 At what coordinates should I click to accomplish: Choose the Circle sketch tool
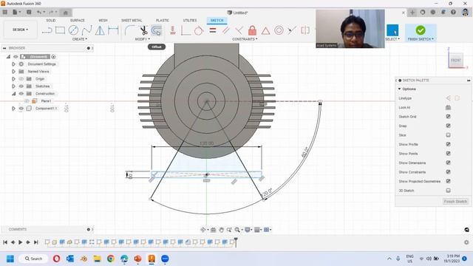[x=73, y=30]
